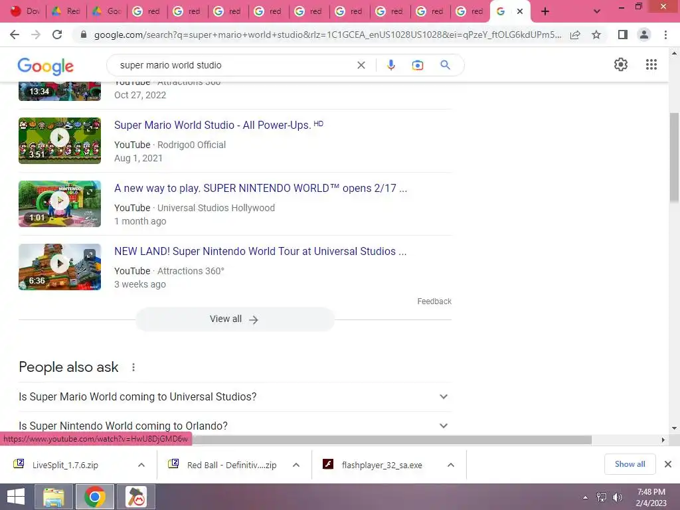The image size is (680, 510).
Task: Toggle the browser side panel
Action: point(622,35)
